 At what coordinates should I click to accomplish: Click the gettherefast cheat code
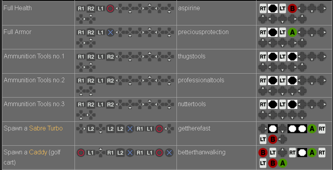194,128
